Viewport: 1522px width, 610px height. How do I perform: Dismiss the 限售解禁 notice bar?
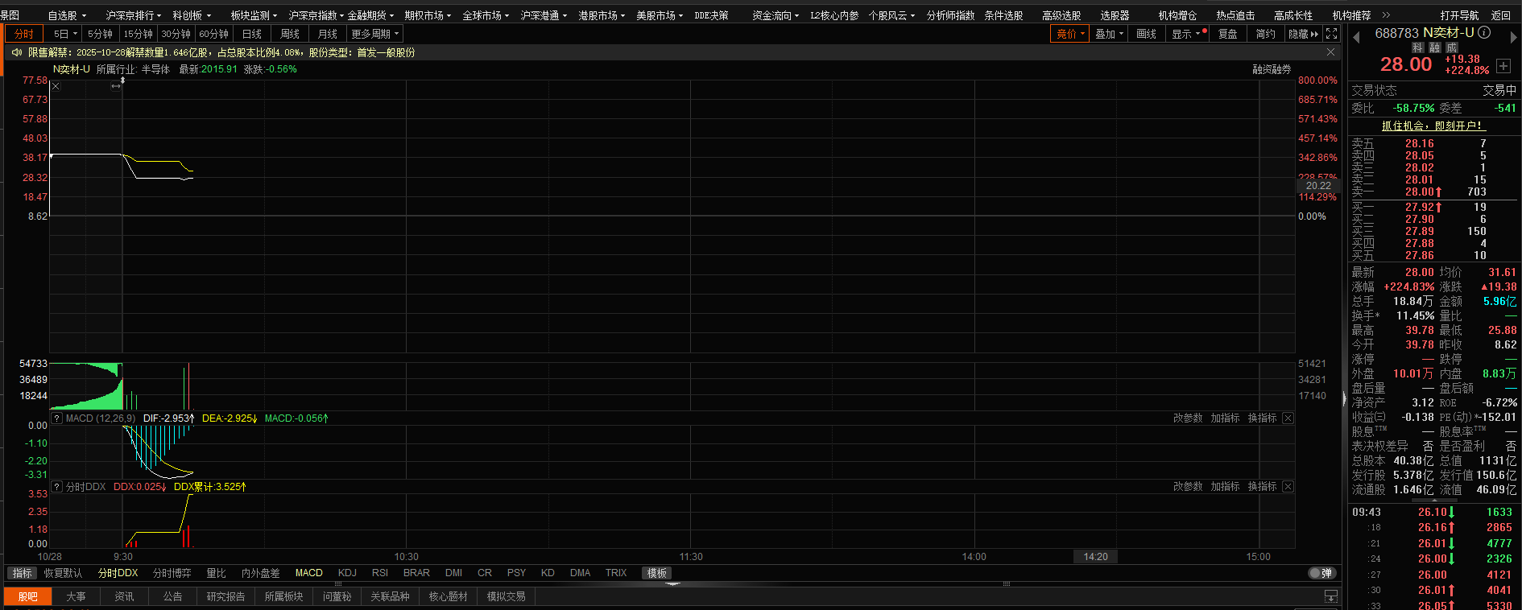point(1330,52)
